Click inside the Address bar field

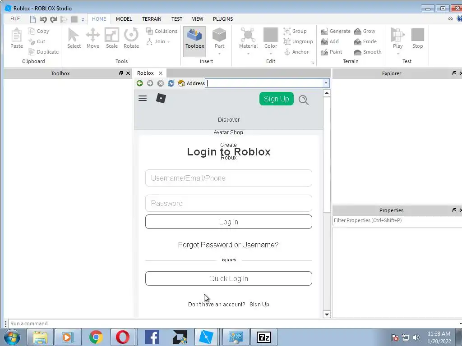(264, 83)
